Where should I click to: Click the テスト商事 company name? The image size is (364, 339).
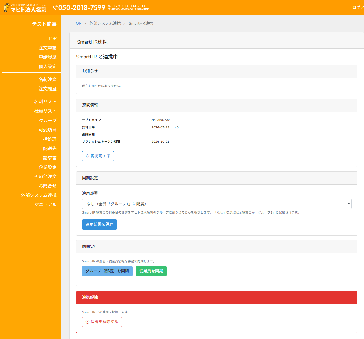point(44,24)
